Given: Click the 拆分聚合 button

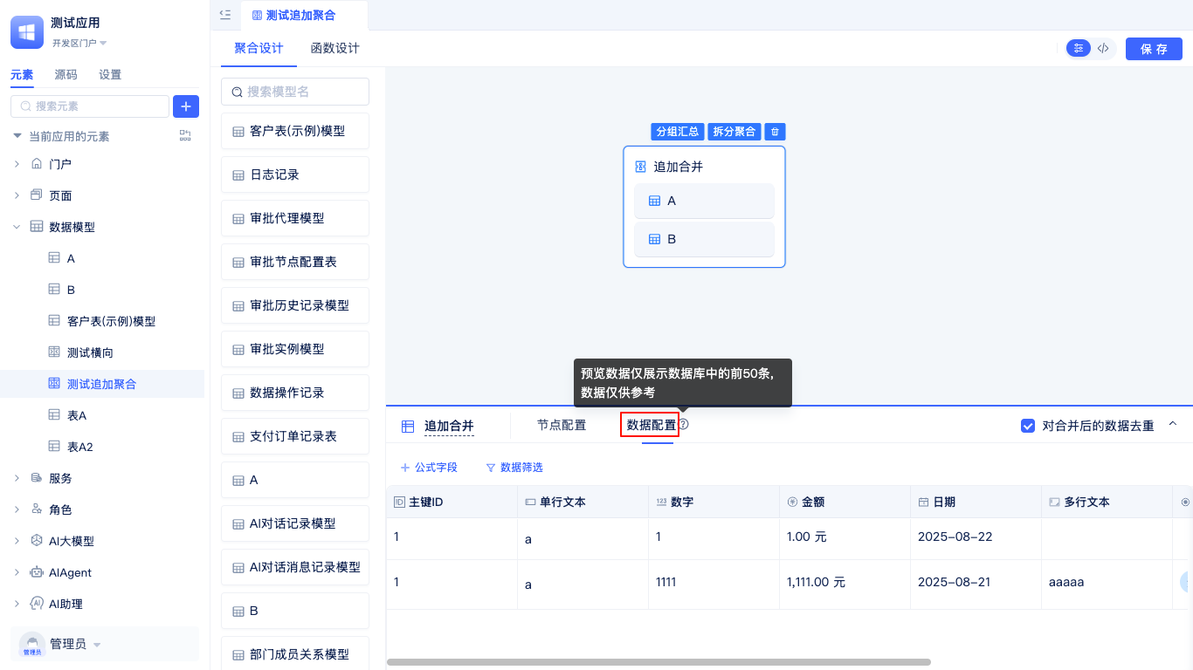Looking at the screenshot, I should tap(734, 132).
